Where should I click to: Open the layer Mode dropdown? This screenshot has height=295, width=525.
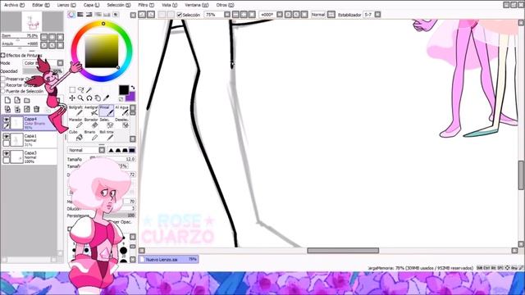(x=60, y=63)
